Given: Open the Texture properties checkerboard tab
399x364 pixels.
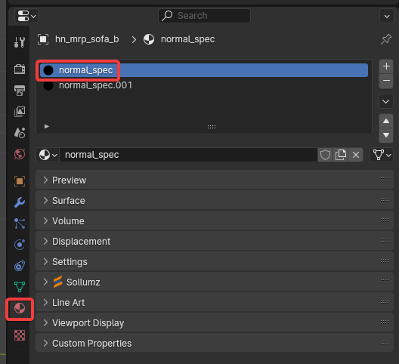Looking at the screenshot, I should point(20,335).
